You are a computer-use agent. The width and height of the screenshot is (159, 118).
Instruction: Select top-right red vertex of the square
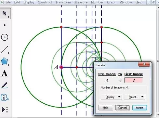[x=101, y=27]
